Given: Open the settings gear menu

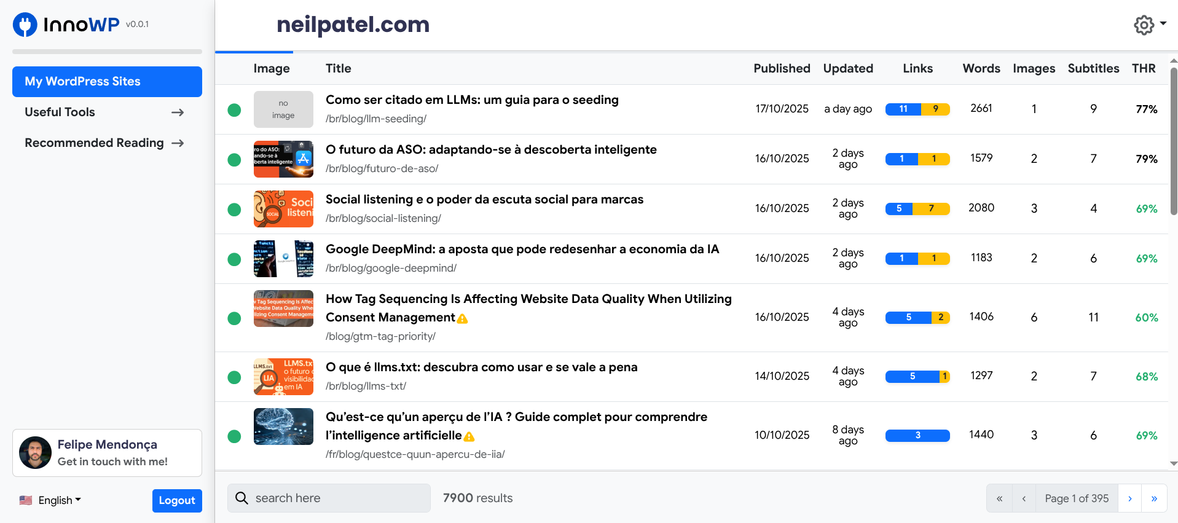Looking at the screenshot, I should point(1149,25).
